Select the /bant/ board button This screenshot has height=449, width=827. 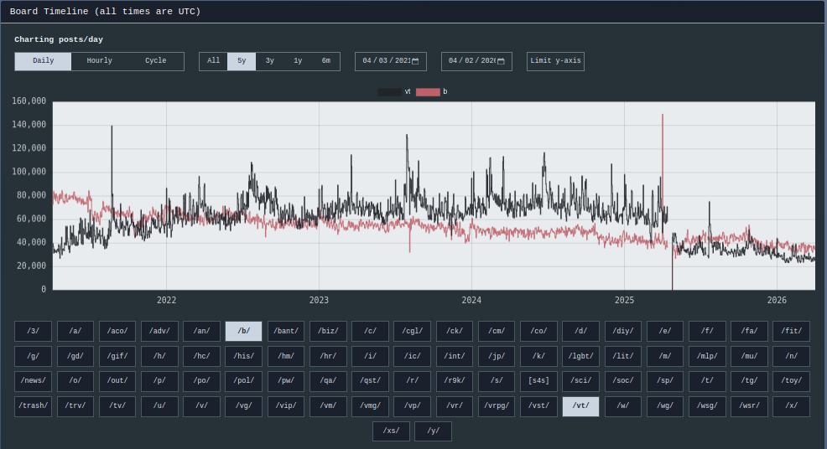click(286, 331)
